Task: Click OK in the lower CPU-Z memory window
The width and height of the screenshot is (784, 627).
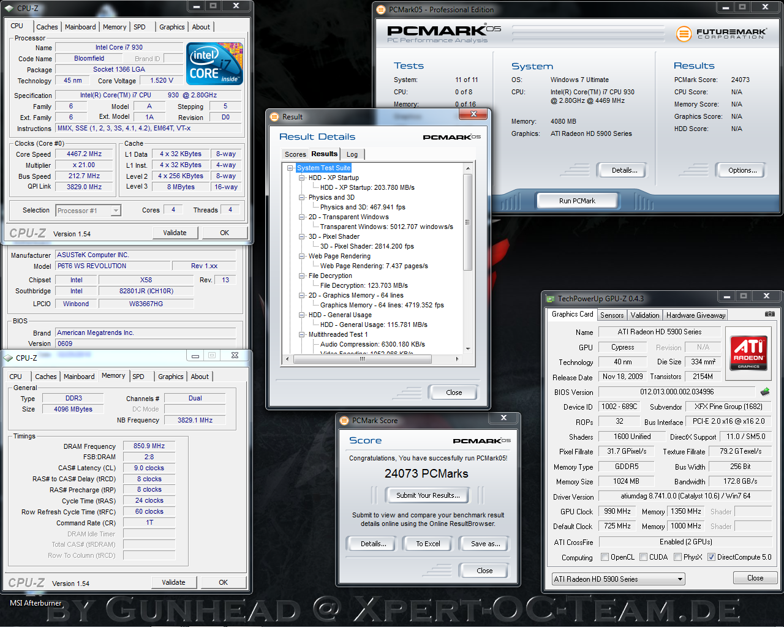Action: 223,582
